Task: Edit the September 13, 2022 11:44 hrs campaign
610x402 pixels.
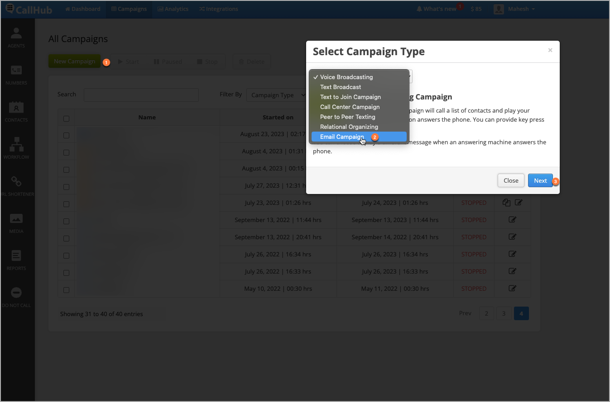Action: click(x=513, y=220)
